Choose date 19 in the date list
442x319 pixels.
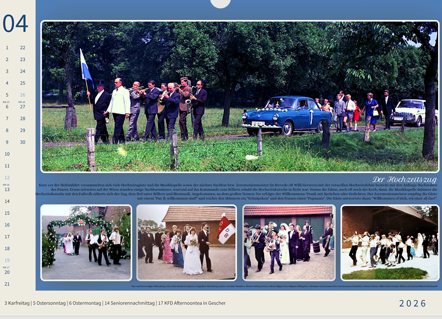click(x=7, y=260)
